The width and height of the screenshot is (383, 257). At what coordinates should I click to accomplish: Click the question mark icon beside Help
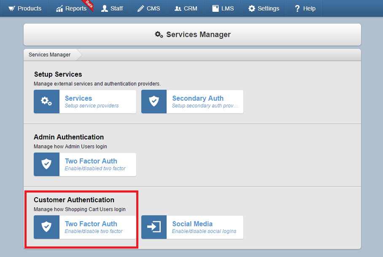[297, 8]
